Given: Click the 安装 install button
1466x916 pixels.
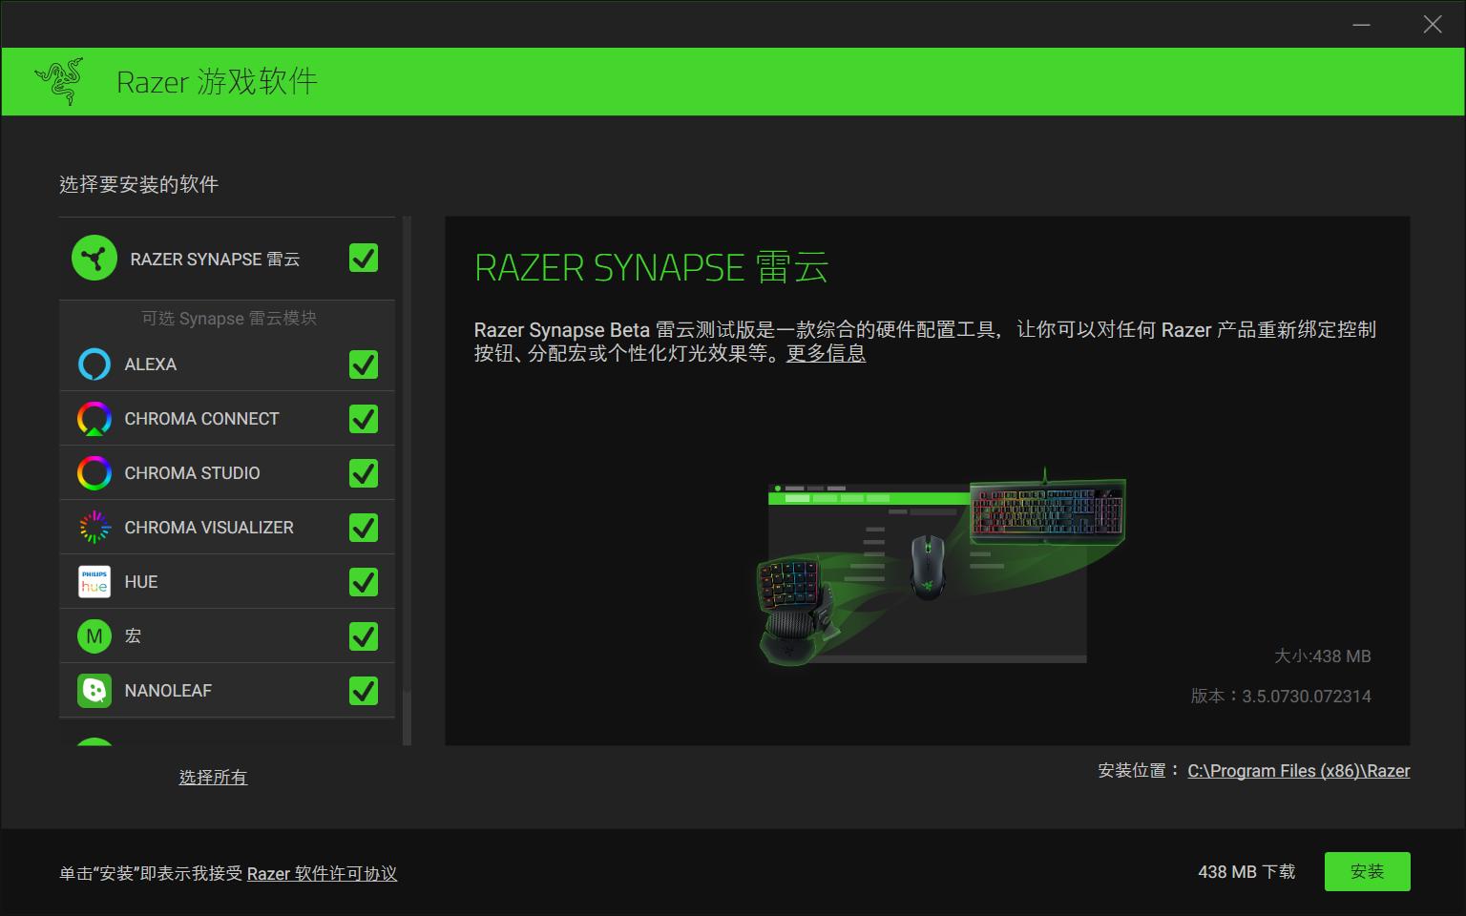Looking at the screenshot, I should pos(1367,871).
